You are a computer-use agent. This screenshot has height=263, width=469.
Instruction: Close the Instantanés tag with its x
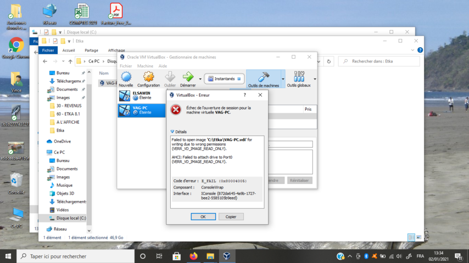(239, 79)
